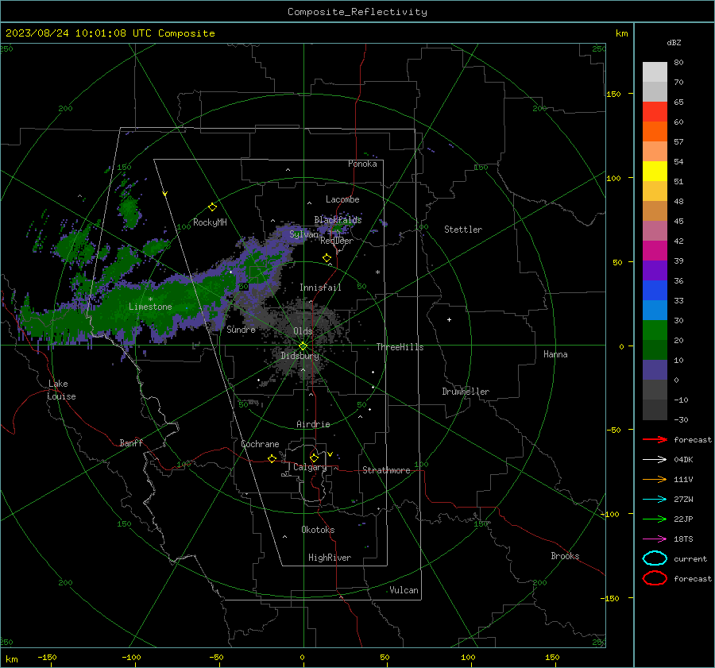Click the Strathmore label
Viewport: 715px width, 668px height.
tap(386, 470)
